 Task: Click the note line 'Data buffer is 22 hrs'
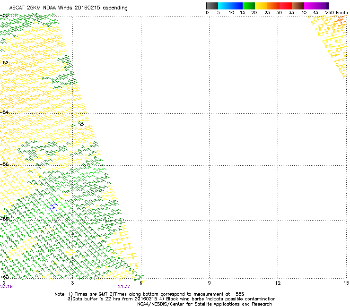(x=171, y=299)
